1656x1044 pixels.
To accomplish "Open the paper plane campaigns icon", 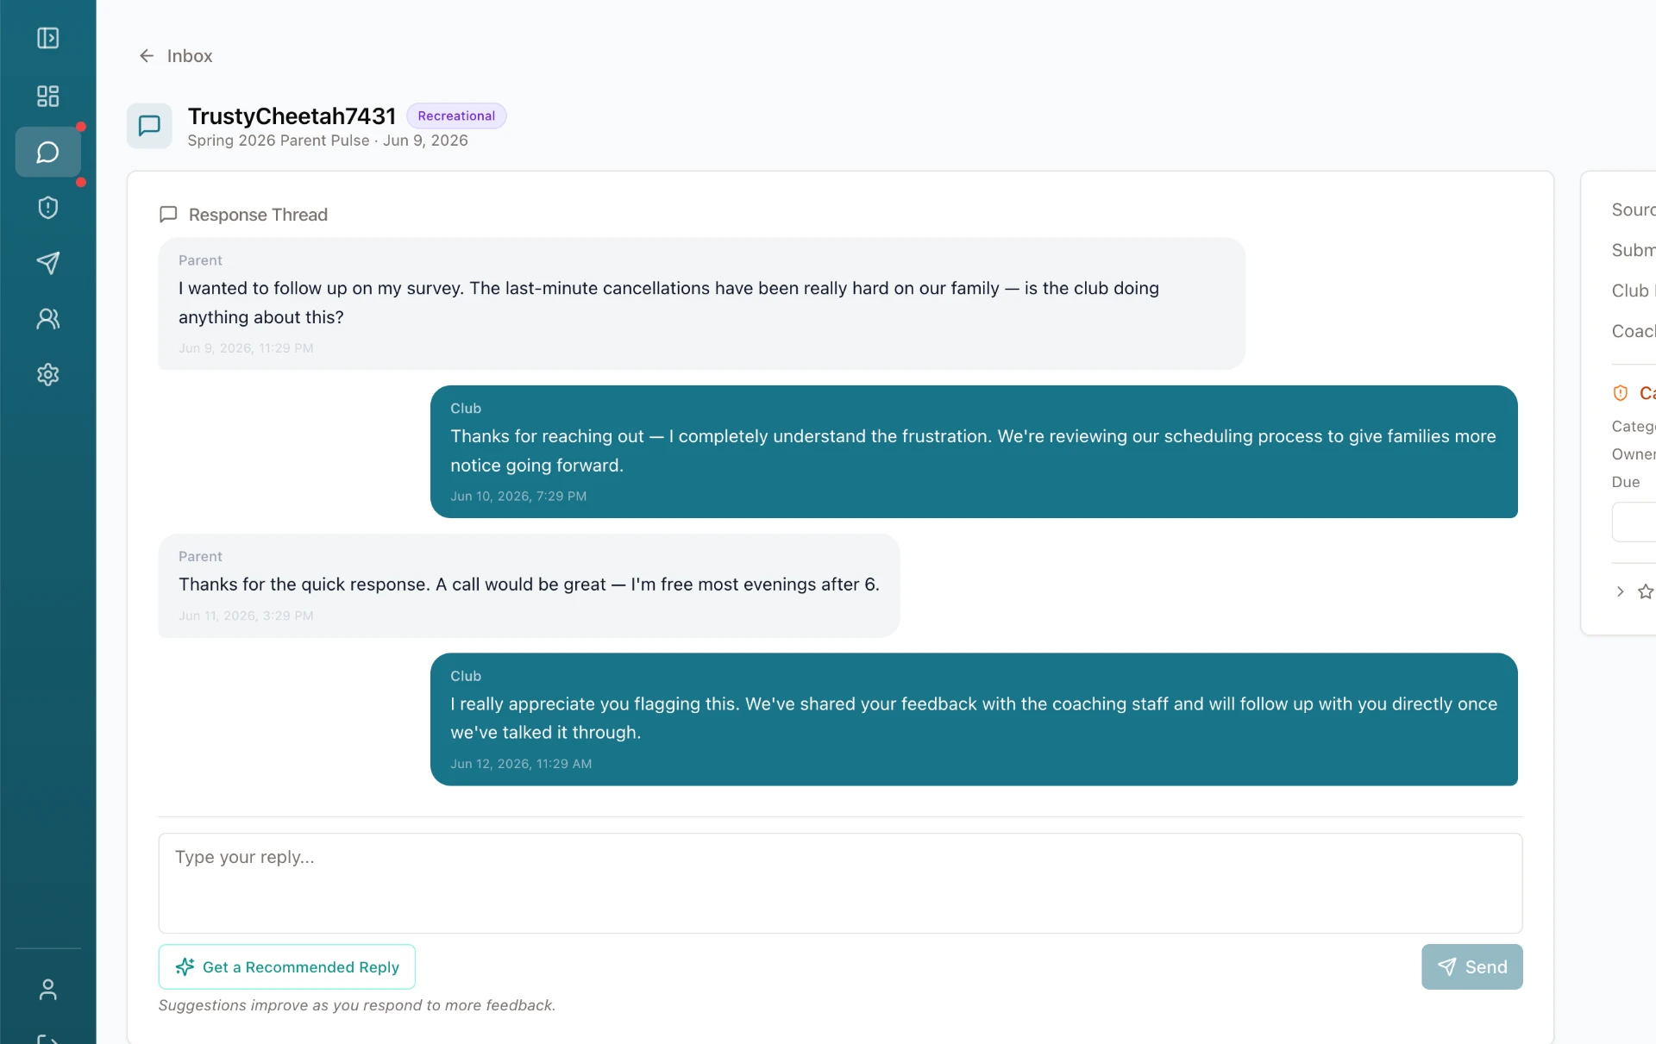I will [x=48, y=263].
